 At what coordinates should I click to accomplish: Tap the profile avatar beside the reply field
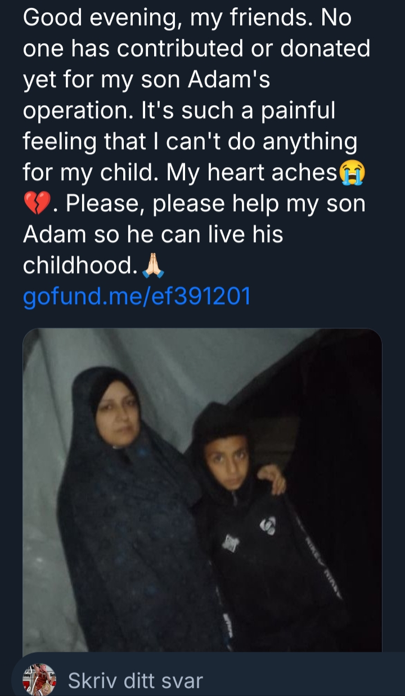tap(39, 680)
